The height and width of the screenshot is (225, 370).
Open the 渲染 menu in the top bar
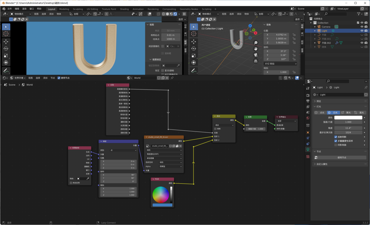point(24,9)
